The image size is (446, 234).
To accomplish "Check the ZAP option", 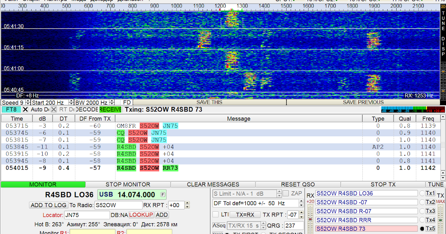I will tap(286, 193).
